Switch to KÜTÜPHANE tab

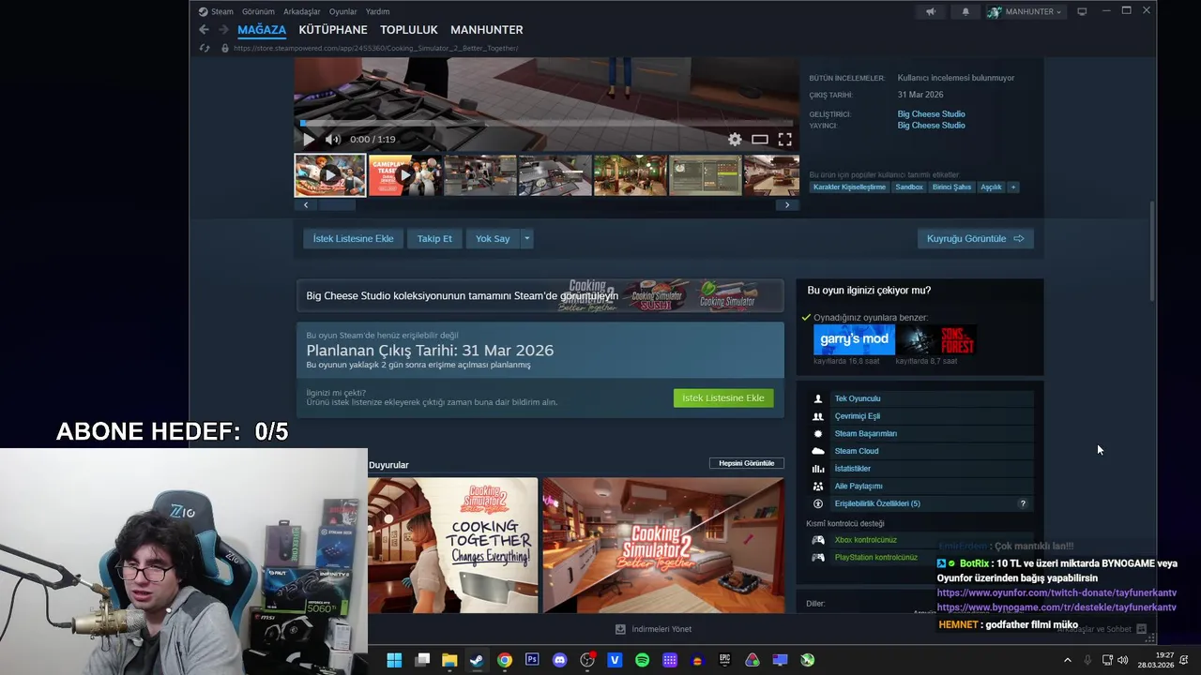coord(333,30)
